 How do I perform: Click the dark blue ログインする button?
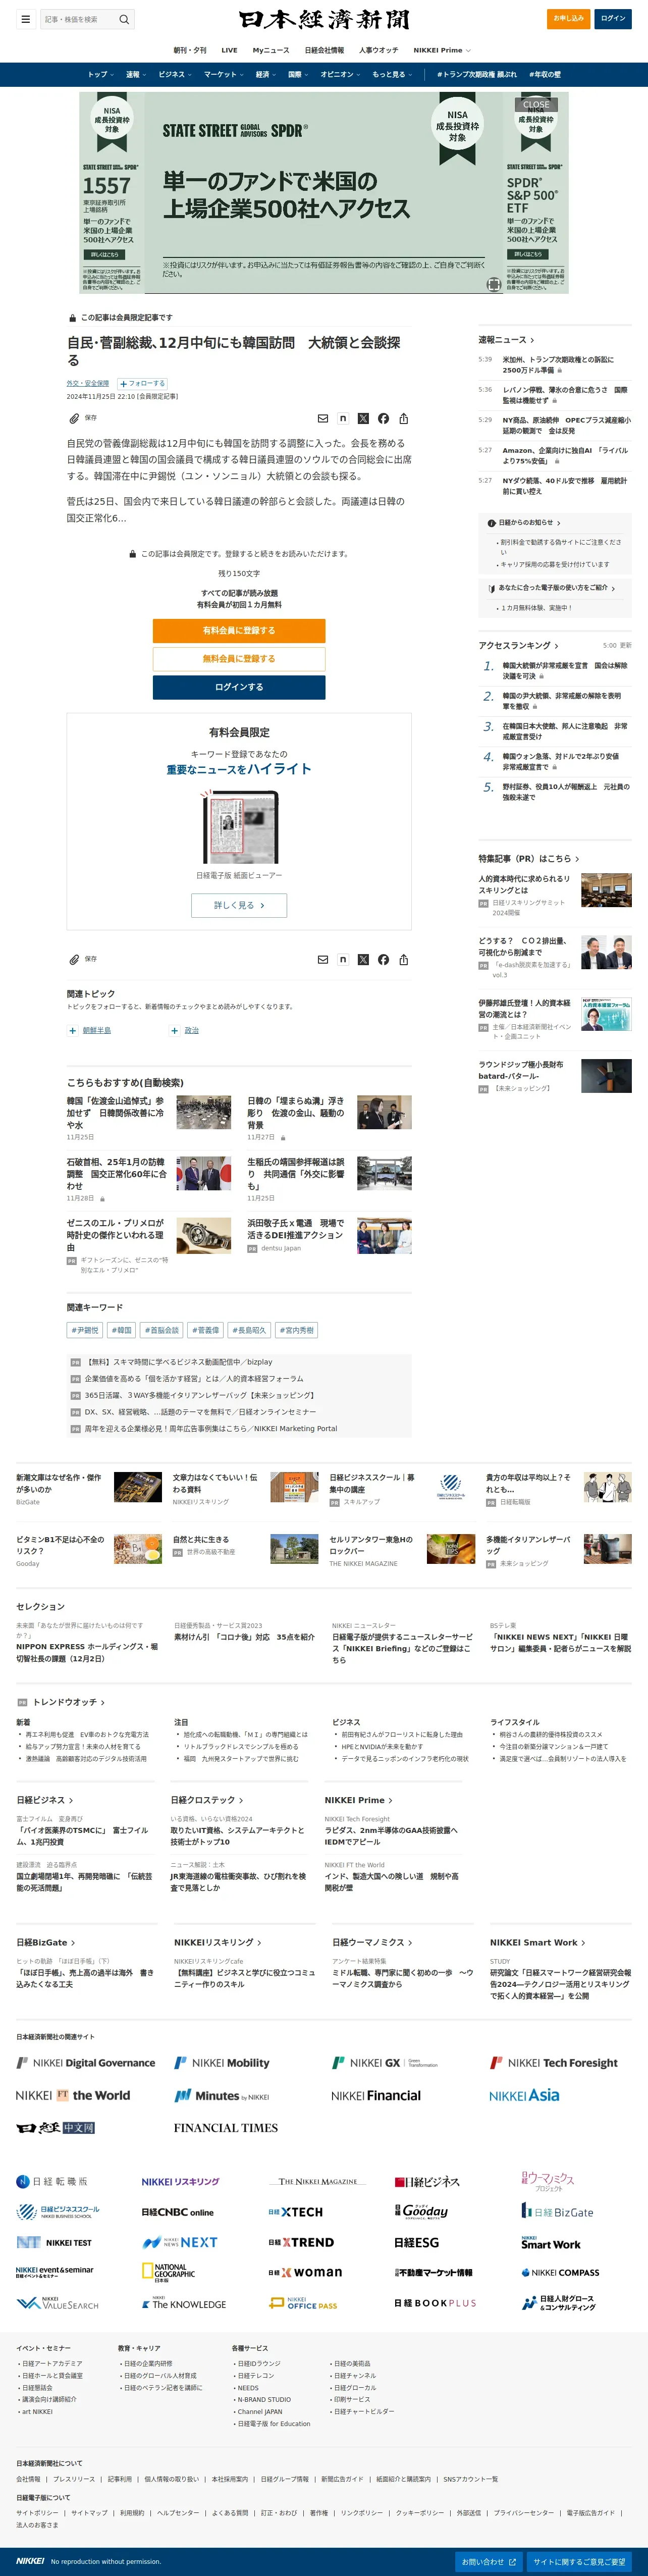click(x=239, y=687)
